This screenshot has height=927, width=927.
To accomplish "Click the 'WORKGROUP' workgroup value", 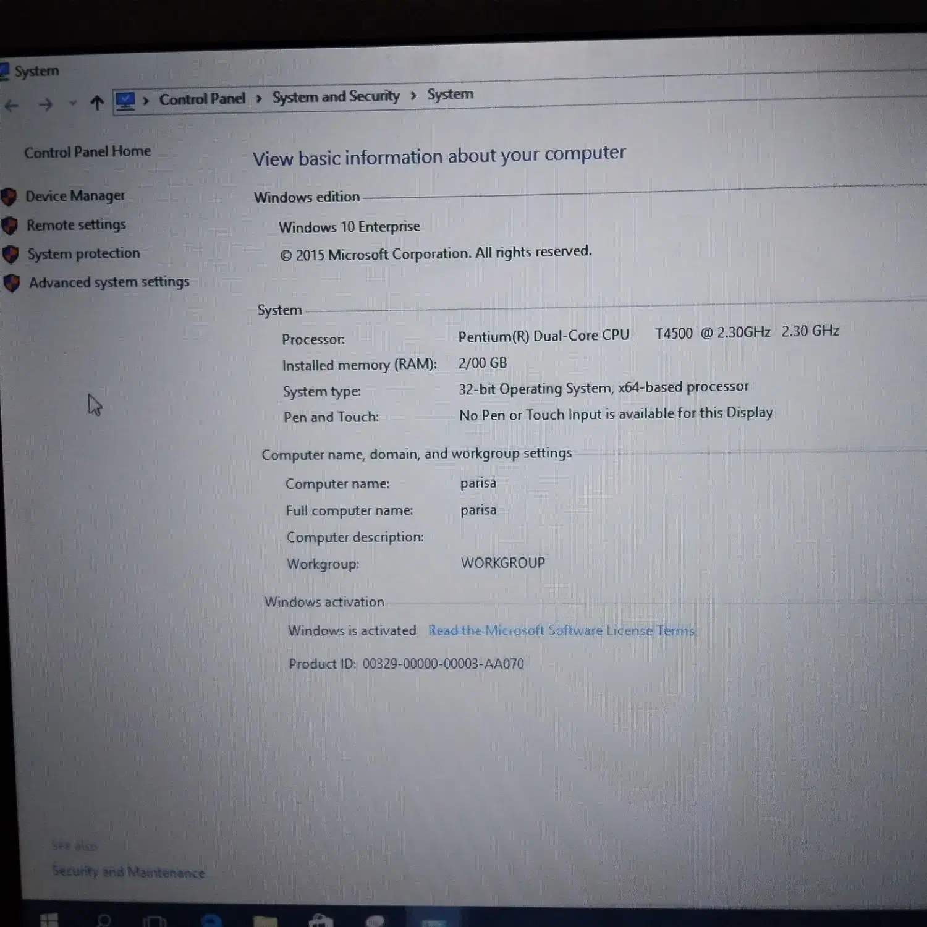I will coord(503,563).
